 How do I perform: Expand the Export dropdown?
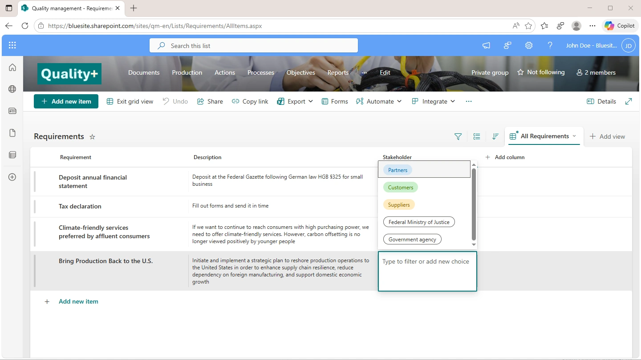(295, 101)
